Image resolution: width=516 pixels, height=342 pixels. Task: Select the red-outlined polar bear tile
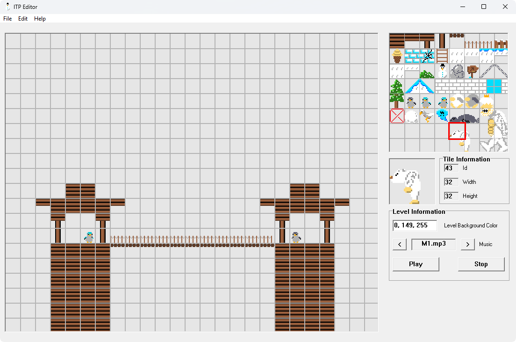point(457,131)
